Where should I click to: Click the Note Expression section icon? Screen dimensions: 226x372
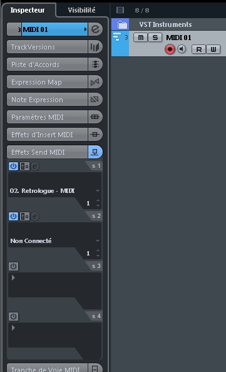tap(95, 100)
